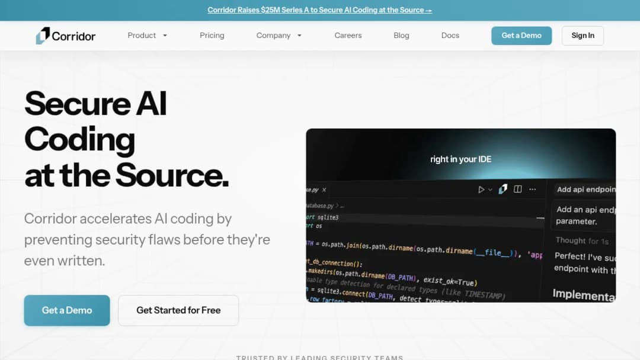This screenshot has width=640, height=360.
Task: Click the split editor icon in IDE preview
Action: [x=517, y=189]
